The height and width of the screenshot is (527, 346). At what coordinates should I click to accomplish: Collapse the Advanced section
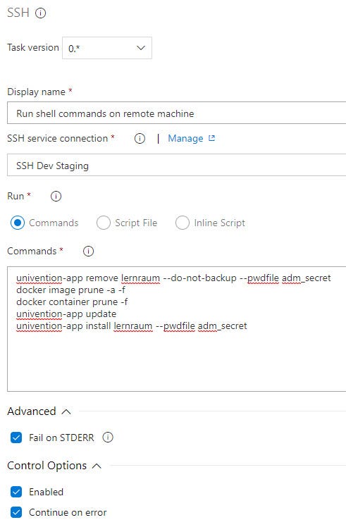click(66, 411)
